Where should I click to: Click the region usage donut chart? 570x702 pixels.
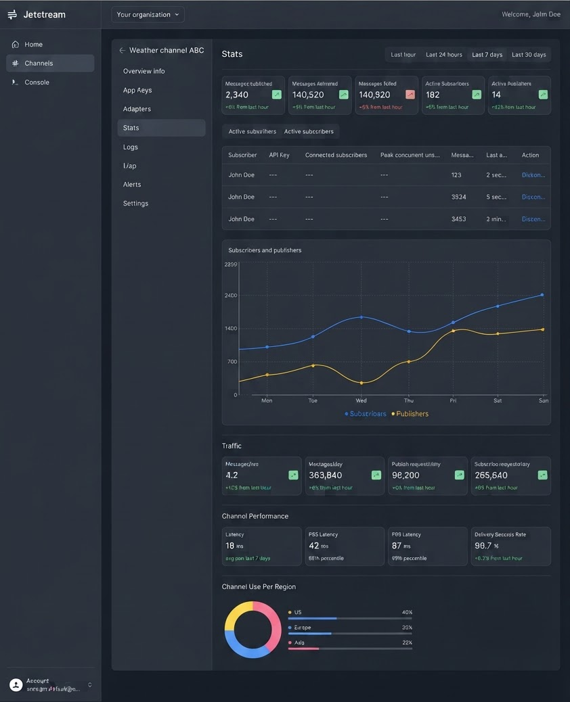253,630
